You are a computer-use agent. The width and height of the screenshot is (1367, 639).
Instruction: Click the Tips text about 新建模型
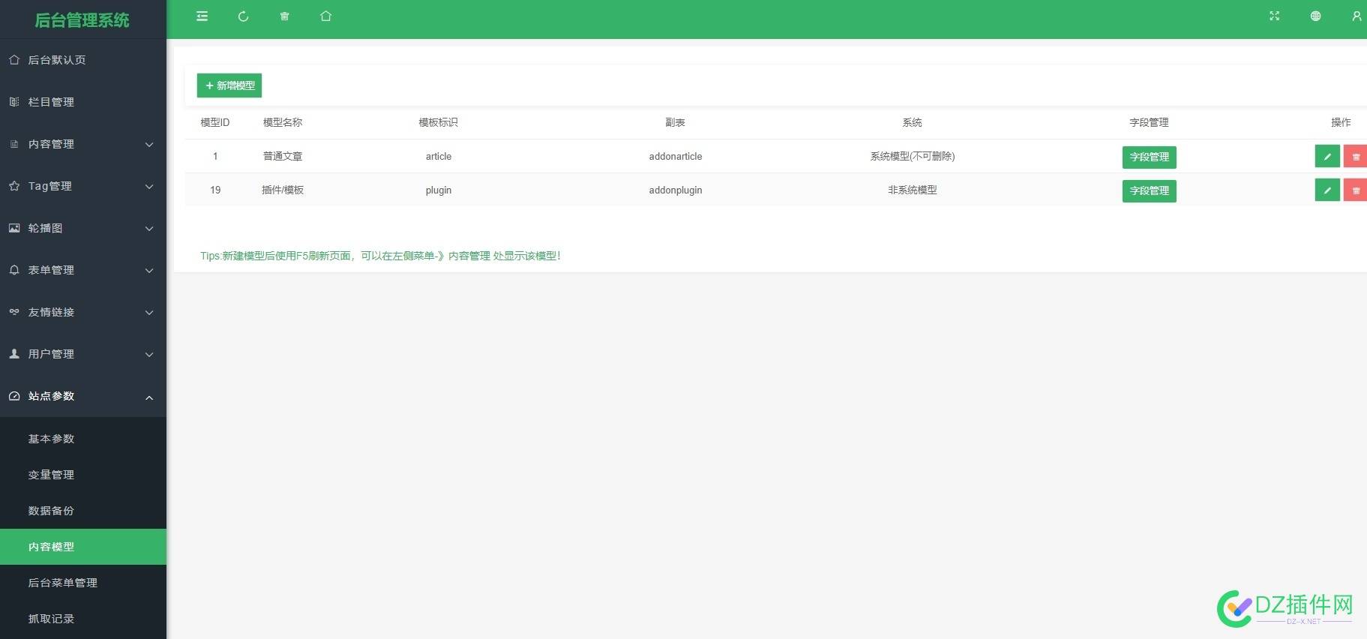point(380,256)
